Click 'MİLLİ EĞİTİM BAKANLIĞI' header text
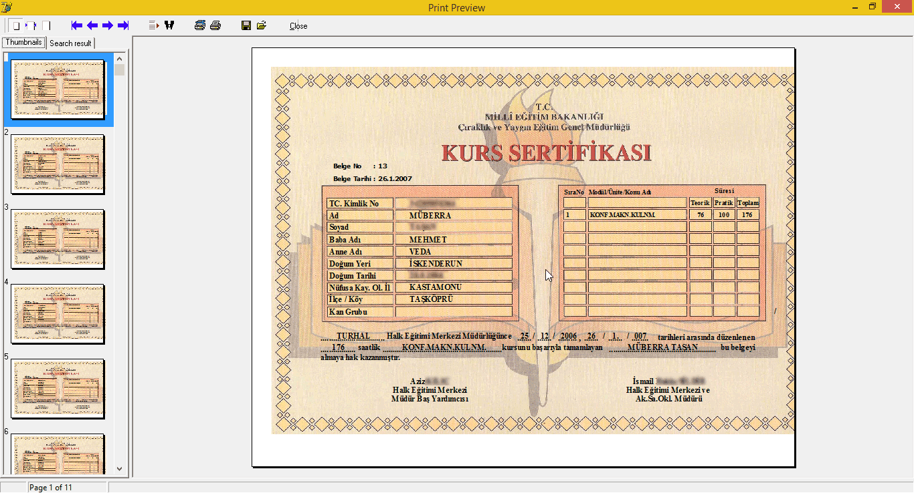 point(544,118)
